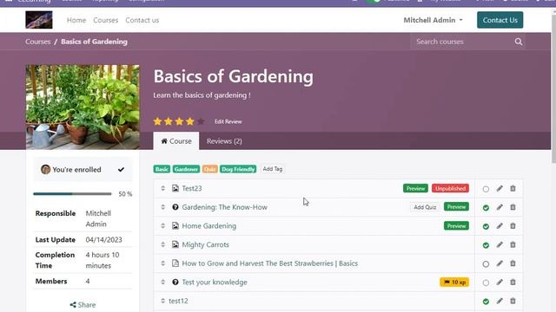Click Add Quiz on Gardening: The Know-How
The width and height of the screenshot is (556, 312).
click(425, 207)
